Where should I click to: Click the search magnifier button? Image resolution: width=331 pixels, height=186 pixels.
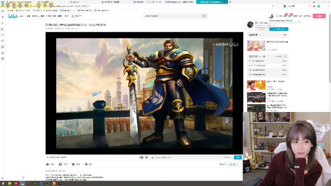204,16
